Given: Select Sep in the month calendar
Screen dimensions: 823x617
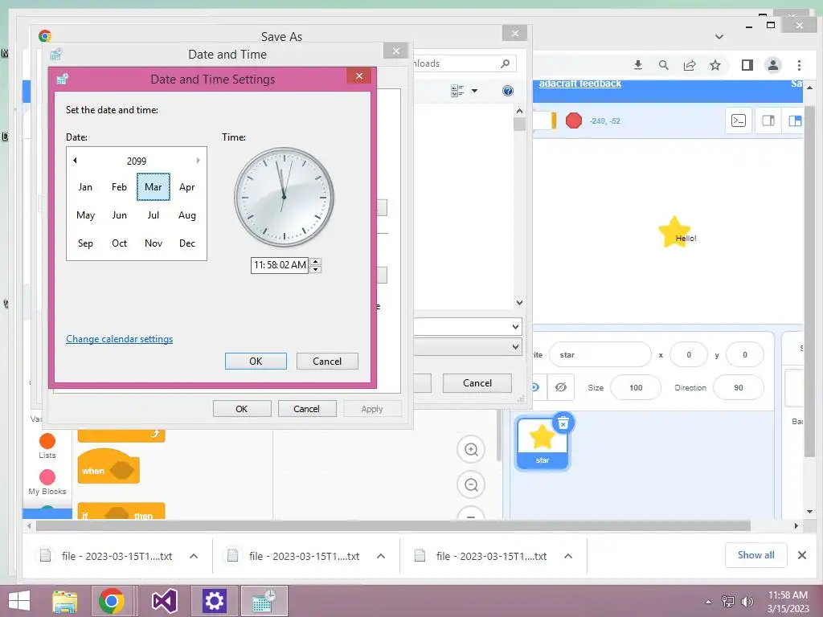Looking at the screenshot, I should point(85,243).
